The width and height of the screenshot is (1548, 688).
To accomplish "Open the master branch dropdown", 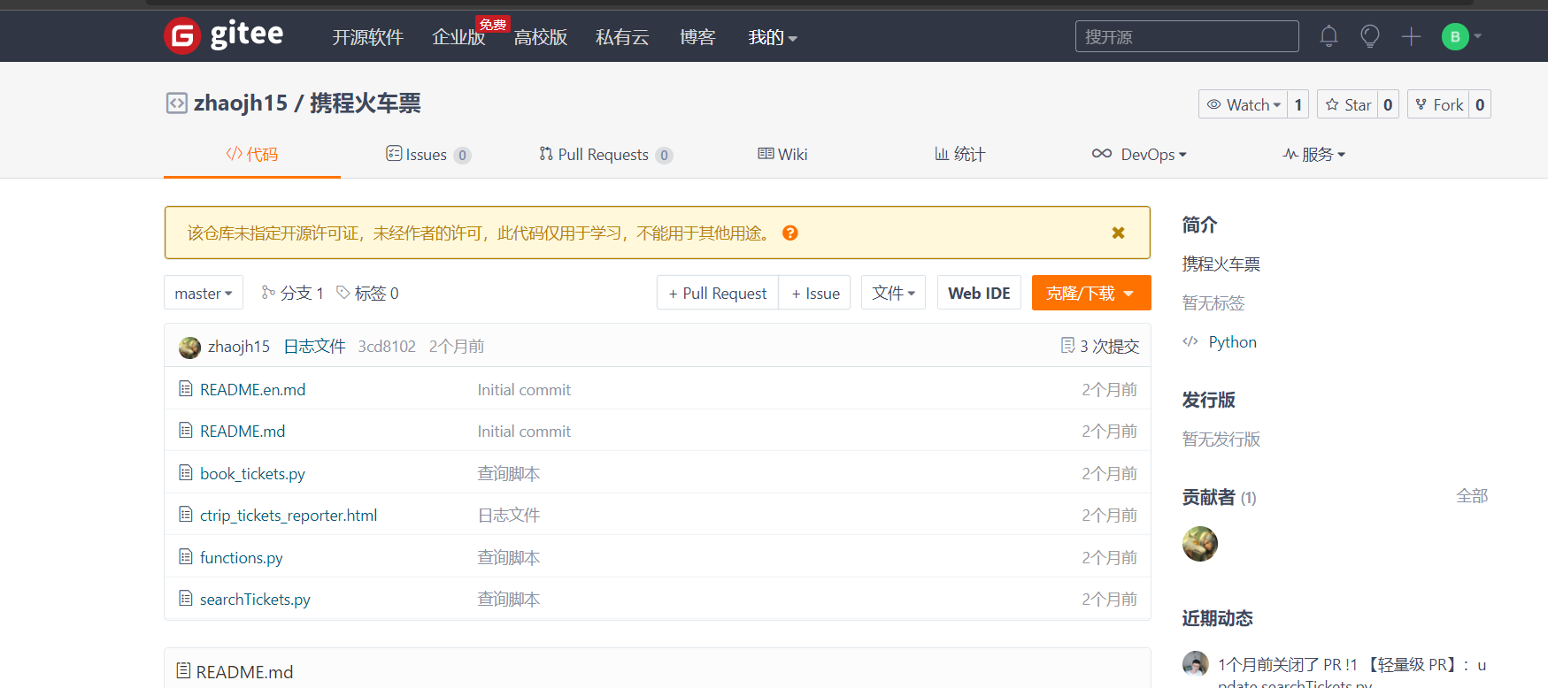I will pos(204,293).
